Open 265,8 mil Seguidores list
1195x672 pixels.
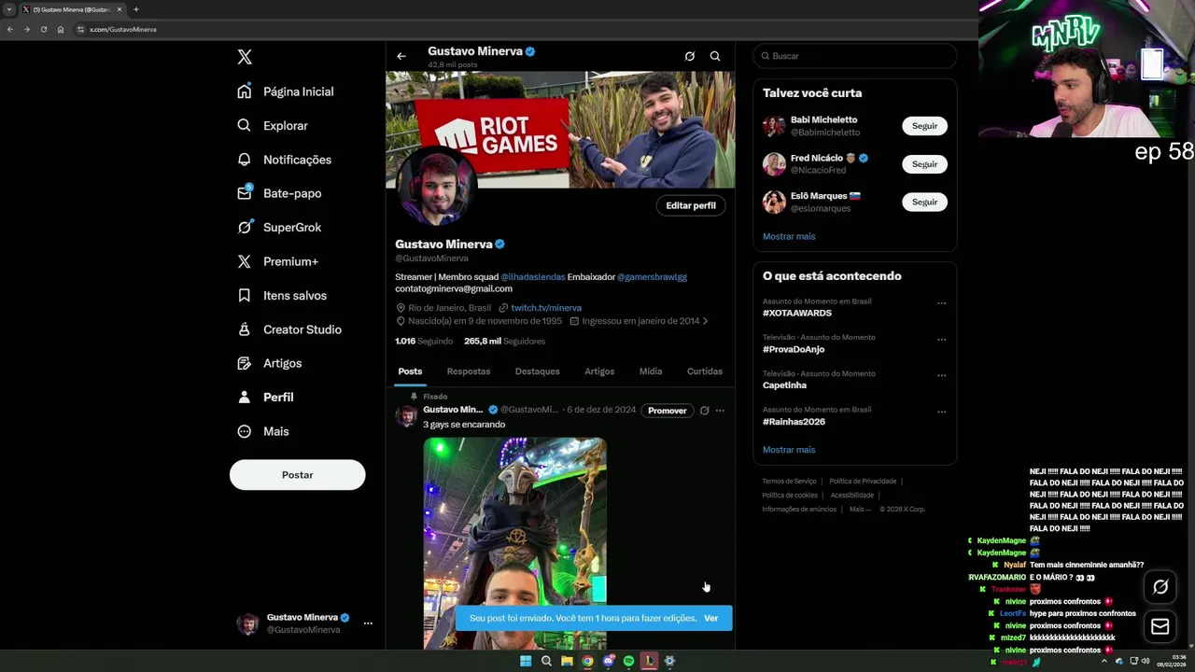504,342
